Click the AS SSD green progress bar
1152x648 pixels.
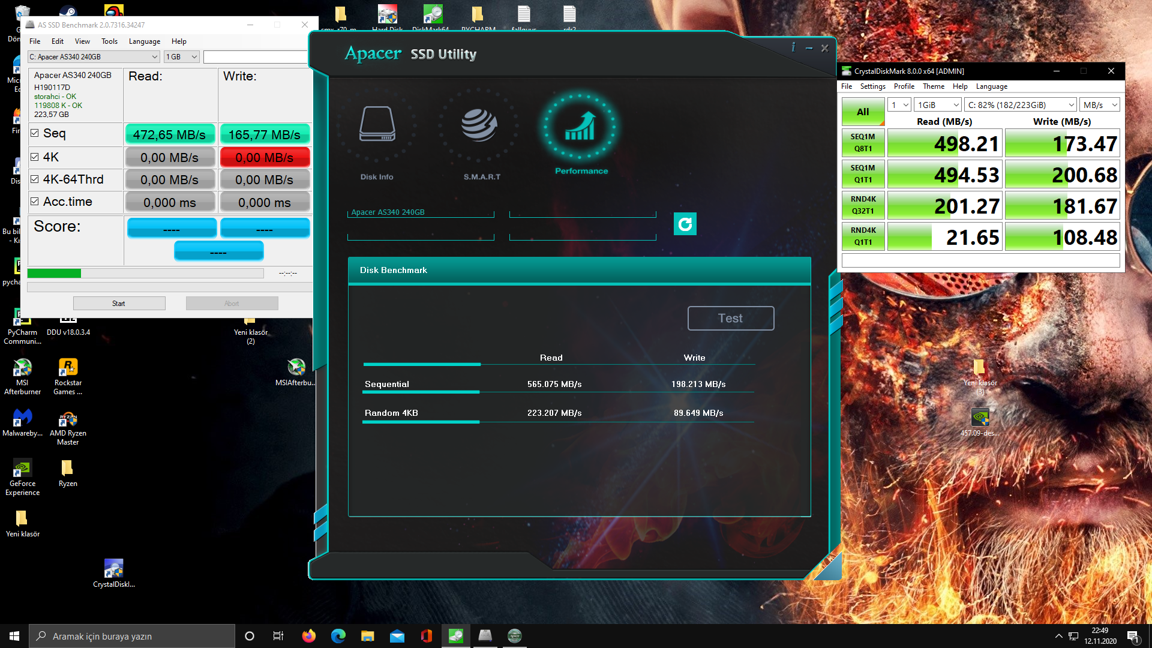[x=145, y=274]
